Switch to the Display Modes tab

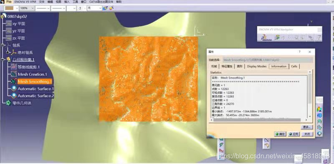pos(257,66)
